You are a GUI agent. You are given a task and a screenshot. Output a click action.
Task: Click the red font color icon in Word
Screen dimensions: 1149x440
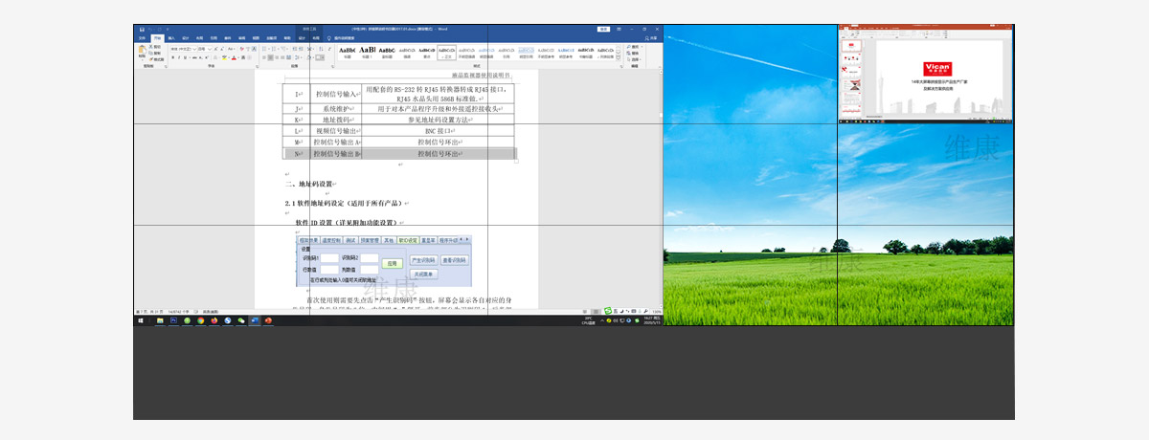(x=234, y=57)
